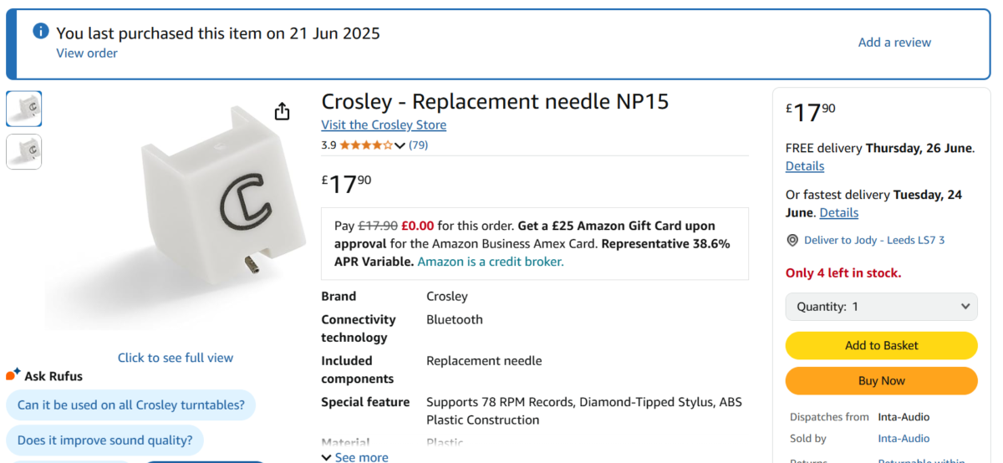Click the Rufus sparkle icon
Viewport: 1003px width, 463px height.
(13, 374)
